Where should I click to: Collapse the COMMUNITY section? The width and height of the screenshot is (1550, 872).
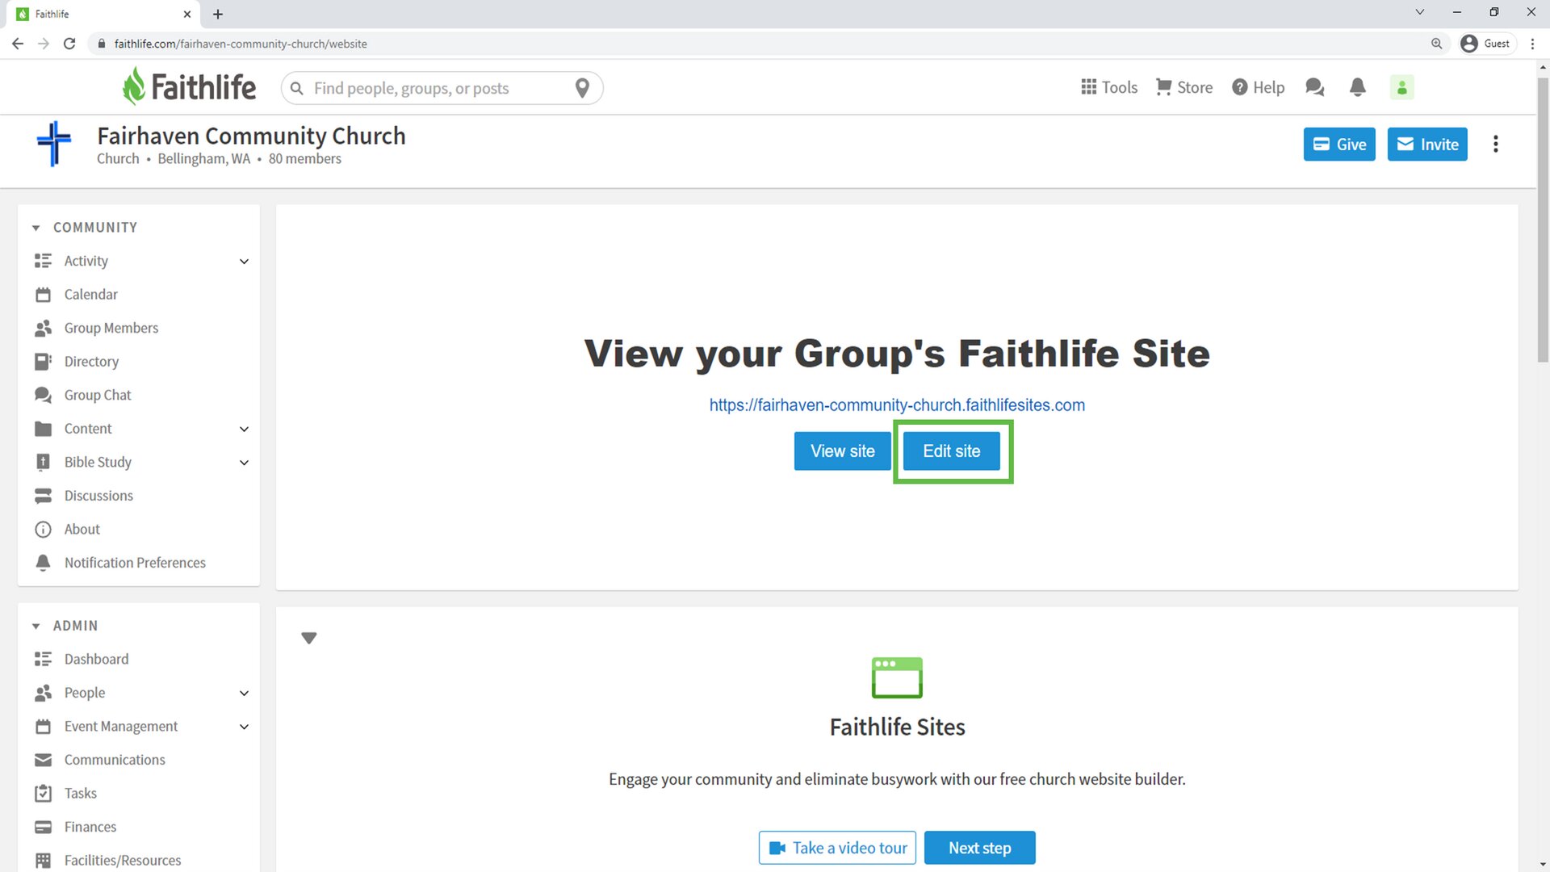[36, 228]
